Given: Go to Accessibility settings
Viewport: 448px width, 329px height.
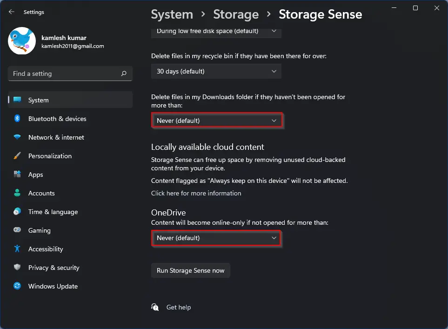Looking at the screenshot, I should (x=70, y=248).
